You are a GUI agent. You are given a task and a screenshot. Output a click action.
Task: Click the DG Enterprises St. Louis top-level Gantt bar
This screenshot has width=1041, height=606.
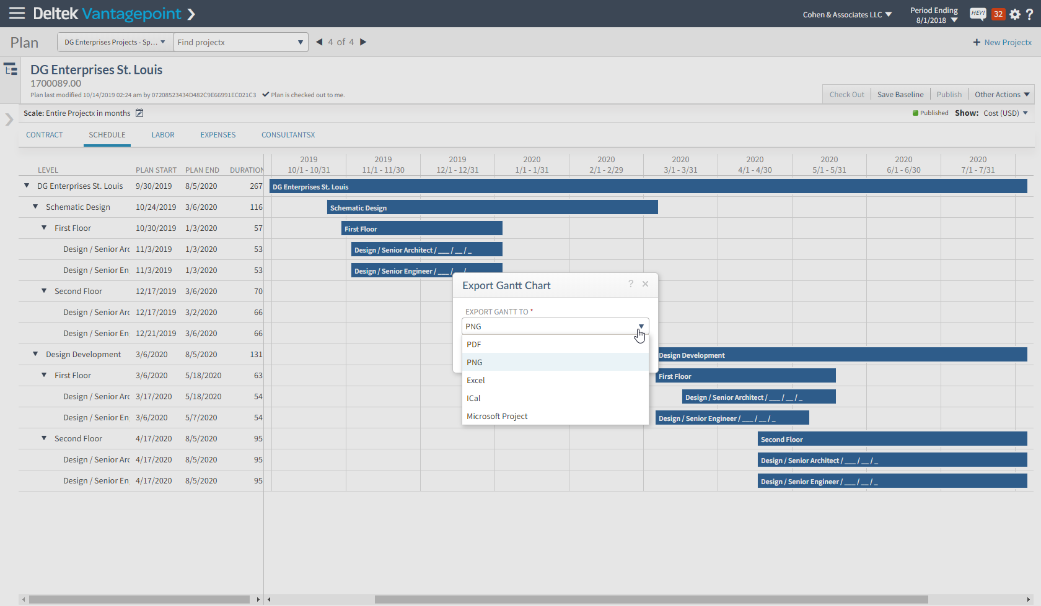pyautogui.click(x=648, y=186)
